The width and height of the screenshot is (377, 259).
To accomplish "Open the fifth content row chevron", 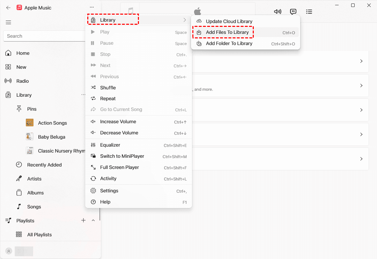I will (x=361, y=159).
